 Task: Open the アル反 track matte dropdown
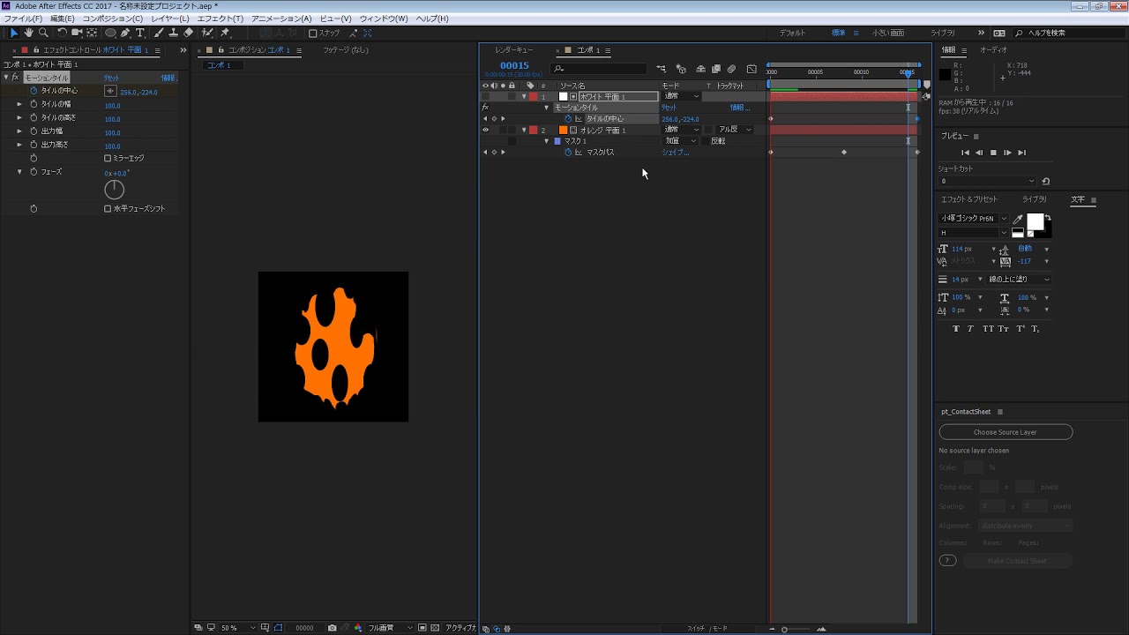pyautogui.click(x=736, y=130)
